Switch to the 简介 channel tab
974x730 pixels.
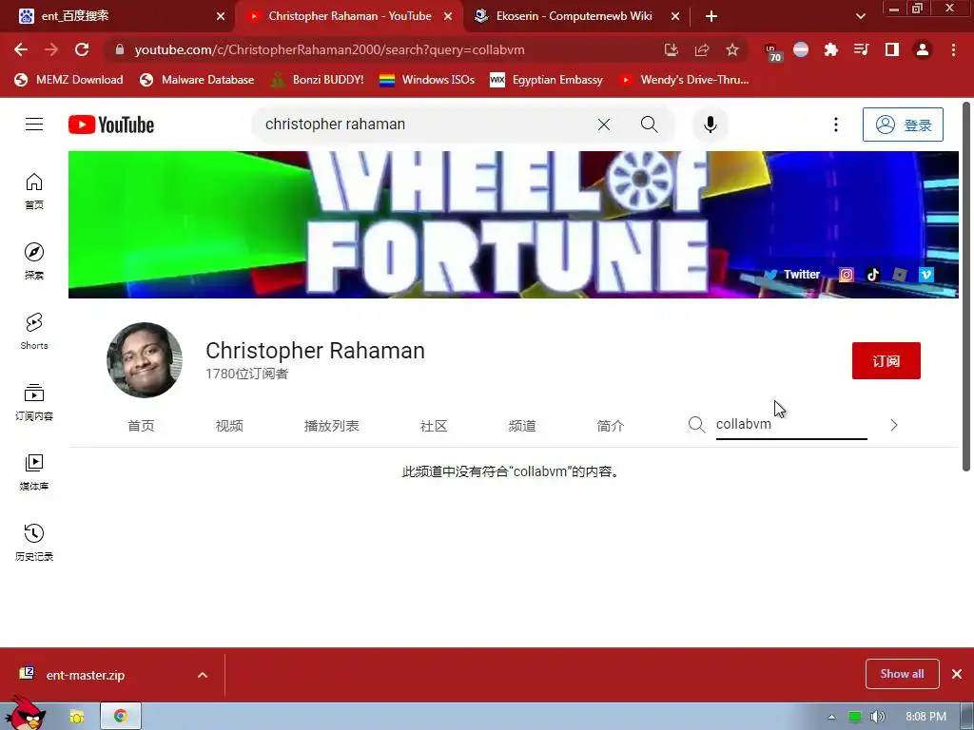pos(611,426)
